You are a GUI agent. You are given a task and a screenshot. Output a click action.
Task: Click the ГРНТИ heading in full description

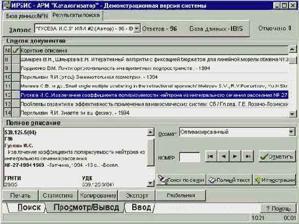(13, 178)
